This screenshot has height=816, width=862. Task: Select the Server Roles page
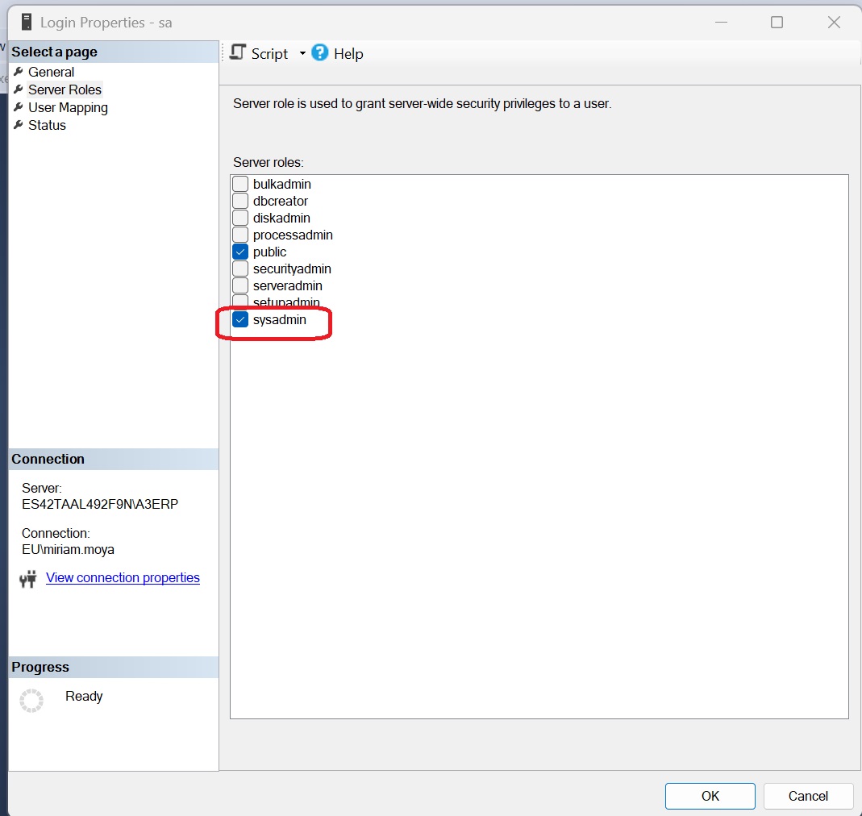[65, 90]
